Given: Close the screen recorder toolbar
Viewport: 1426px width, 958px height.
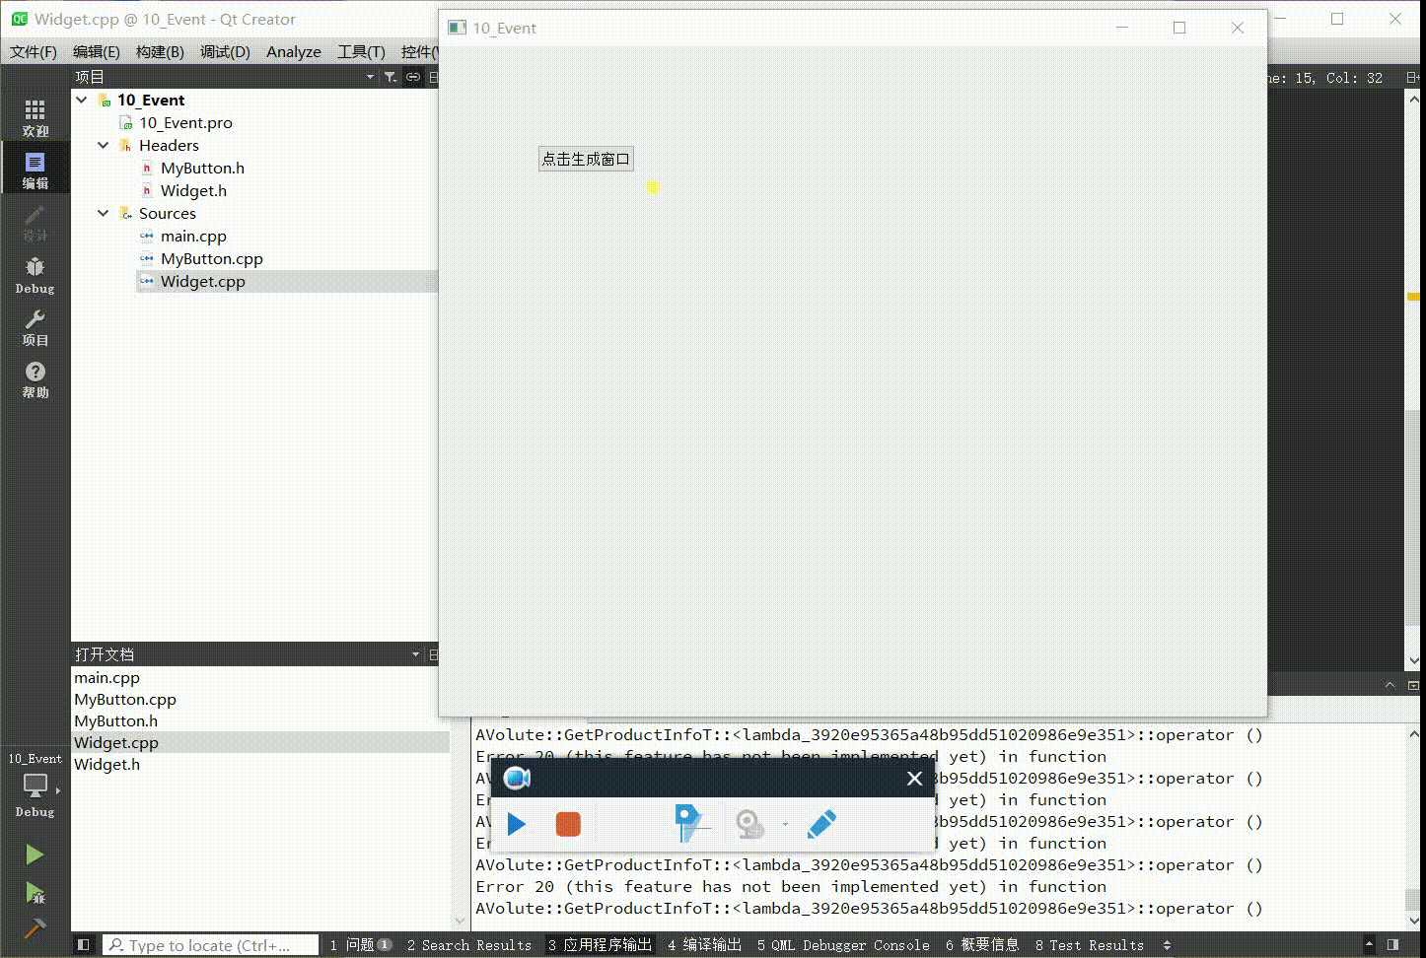Looking at the screenshot, I should click(914, 779).
